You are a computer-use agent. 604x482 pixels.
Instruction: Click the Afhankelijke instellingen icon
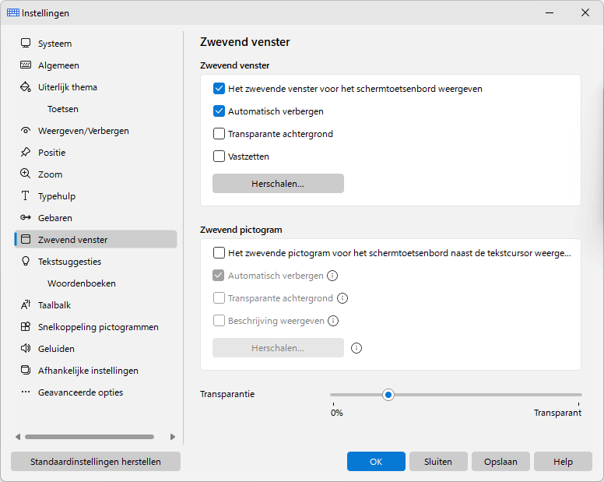[x=26, y=371]
